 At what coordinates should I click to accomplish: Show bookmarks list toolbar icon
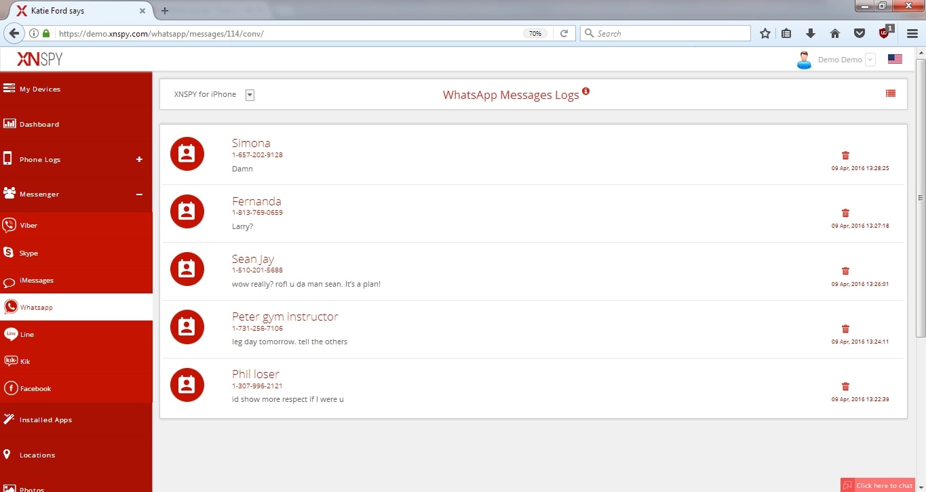[x=786, y=33]
